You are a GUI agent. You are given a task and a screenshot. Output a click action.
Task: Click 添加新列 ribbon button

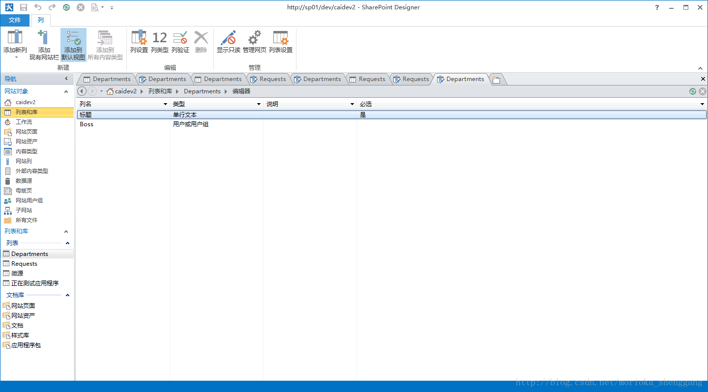coord(15,45)
